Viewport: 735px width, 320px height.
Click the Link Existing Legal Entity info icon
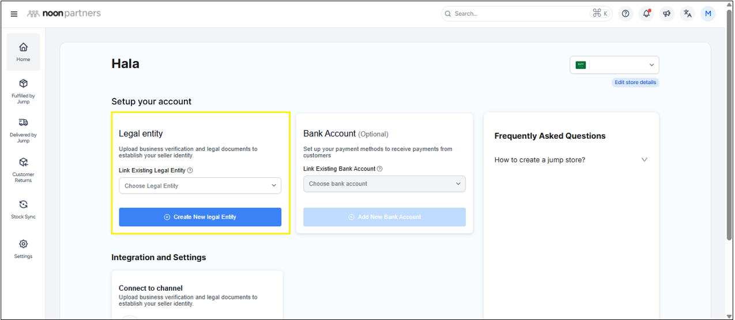tap(190, 170)
